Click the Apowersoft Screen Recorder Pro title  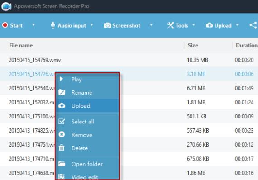pos(52,6)
